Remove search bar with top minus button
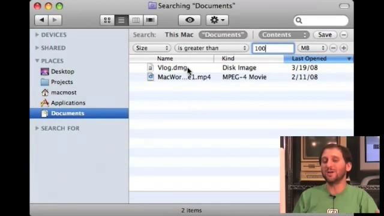This screenshot has height=216, width=384. click(344, 35)
